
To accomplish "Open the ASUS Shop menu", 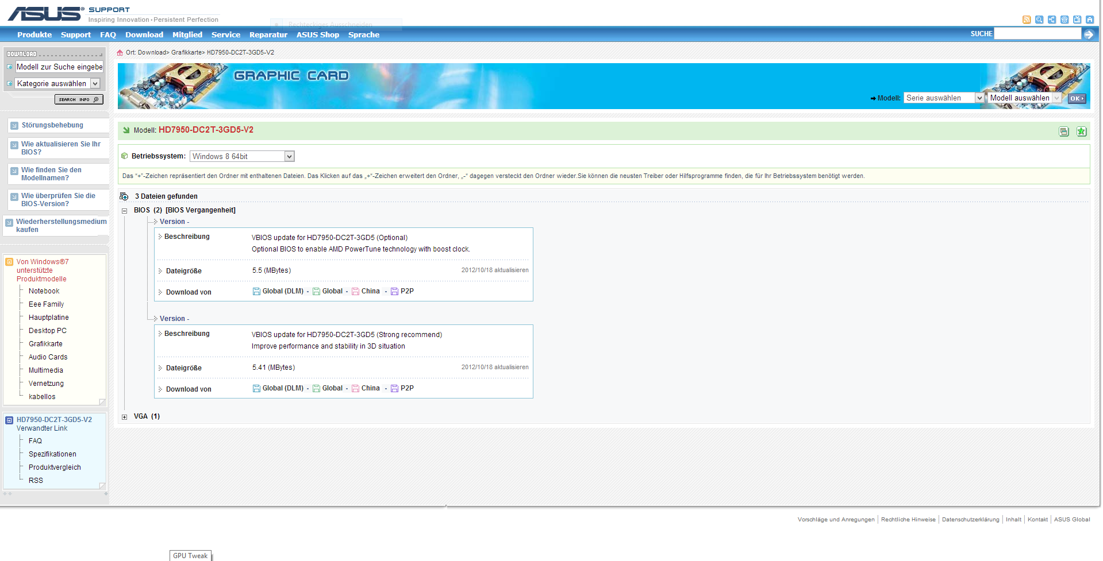I will coord(318,34).
